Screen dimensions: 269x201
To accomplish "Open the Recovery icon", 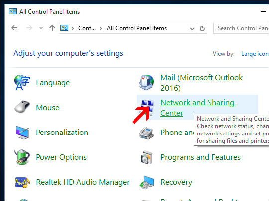I will 146,182.
